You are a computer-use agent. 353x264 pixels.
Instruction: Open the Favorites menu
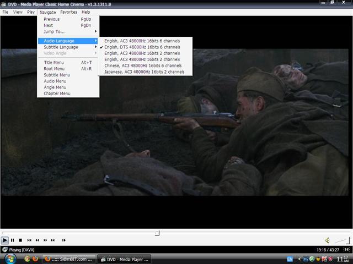[x=68, y=12]
